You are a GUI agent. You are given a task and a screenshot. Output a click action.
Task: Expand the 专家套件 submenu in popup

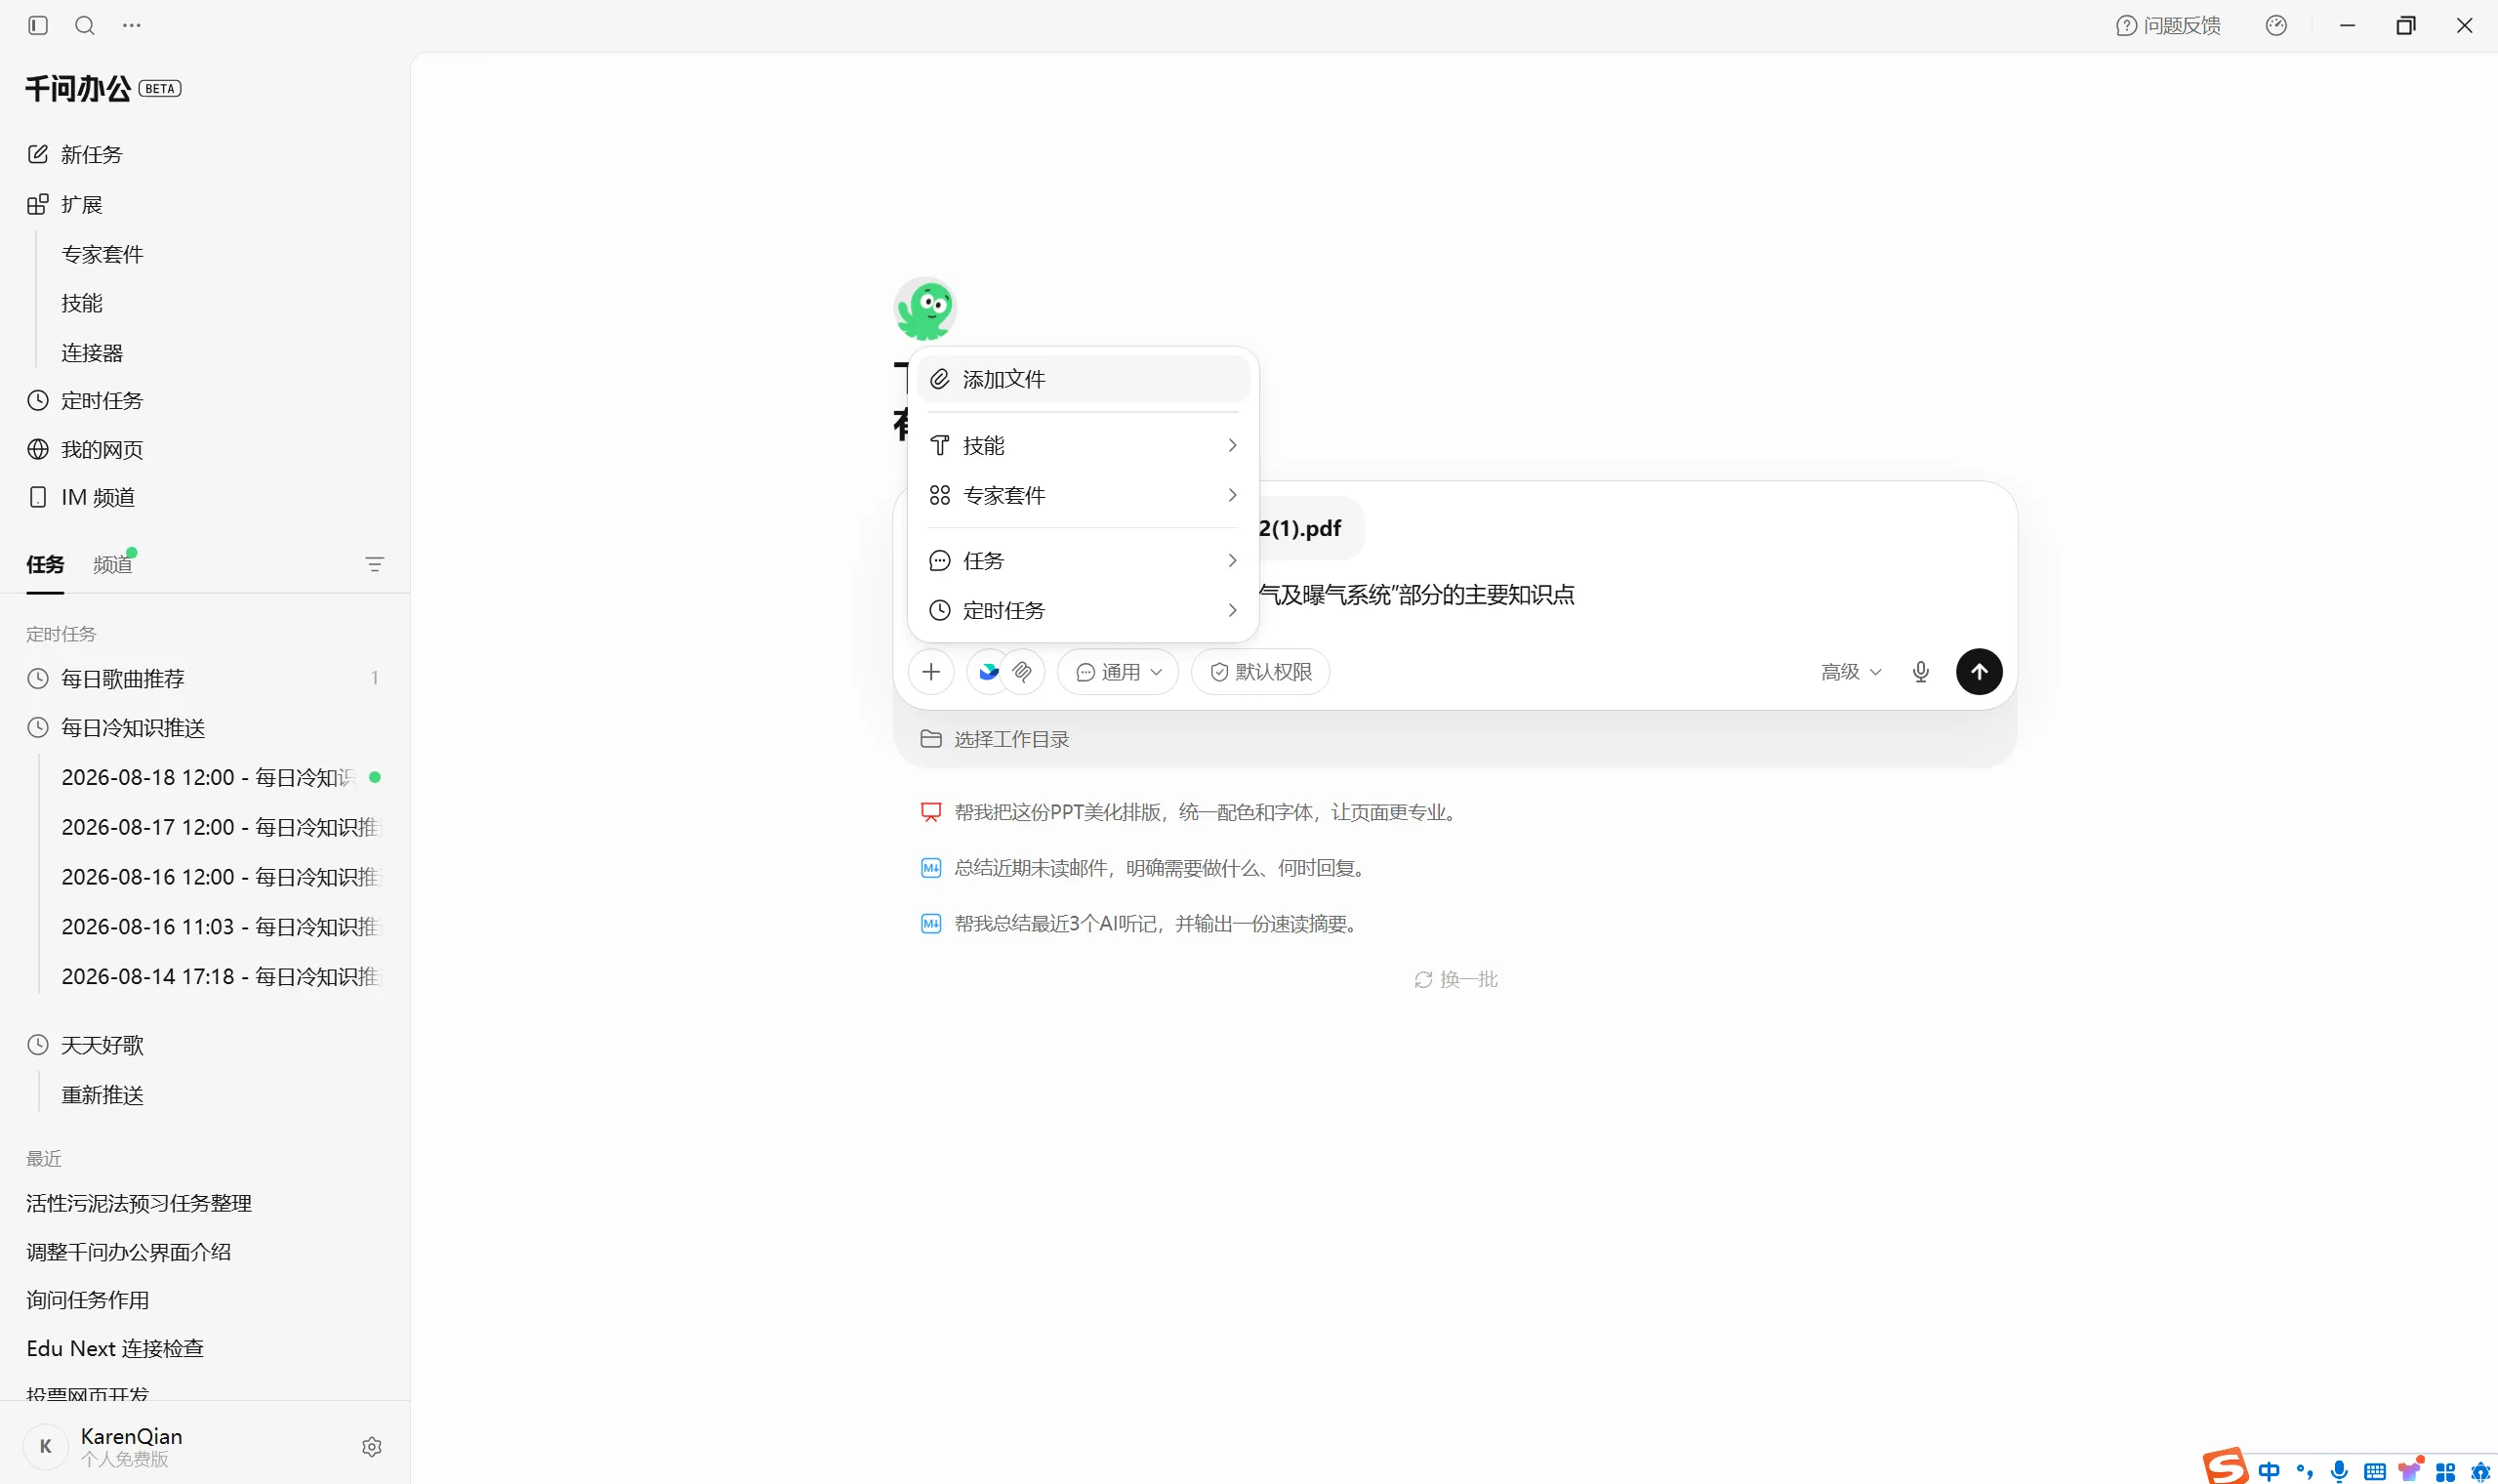pyautogui.click(x=1083, y=495)
